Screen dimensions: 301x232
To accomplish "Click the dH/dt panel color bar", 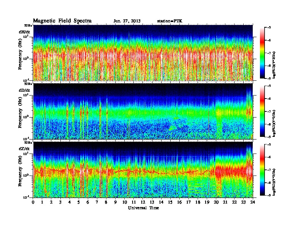I will tap(262, 53).
